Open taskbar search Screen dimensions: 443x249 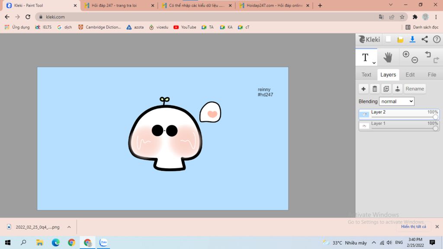[x=23, y=243]
